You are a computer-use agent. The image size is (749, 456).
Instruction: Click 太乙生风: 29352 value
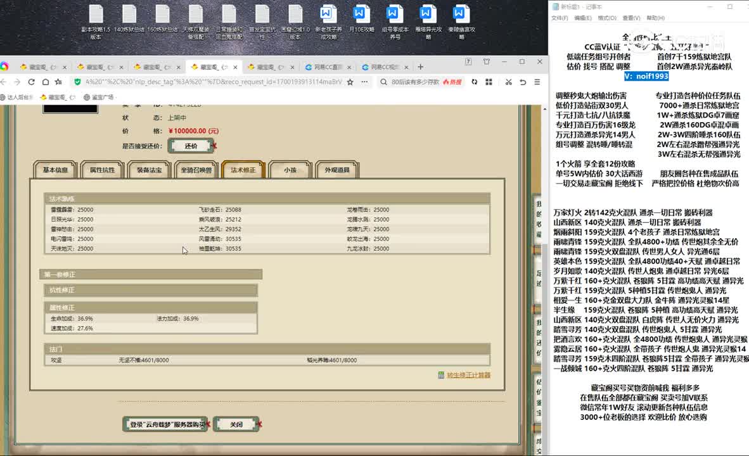coord(220,229)
